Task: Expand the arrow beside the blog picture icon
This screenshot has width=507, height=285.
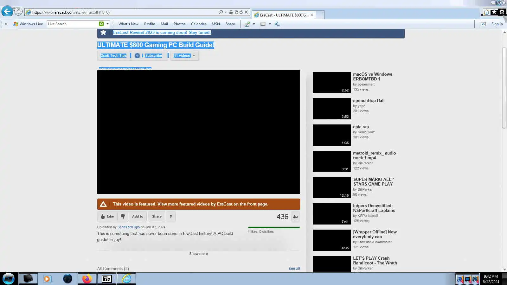Action: click(x=254, y=24)
